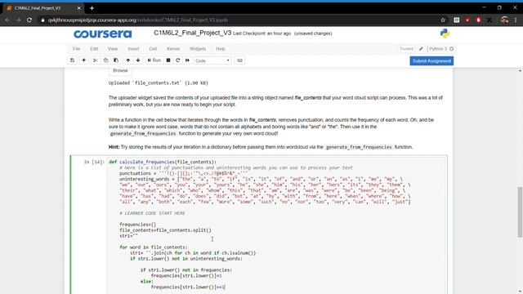Open the command palette keyboard icon

239,60
